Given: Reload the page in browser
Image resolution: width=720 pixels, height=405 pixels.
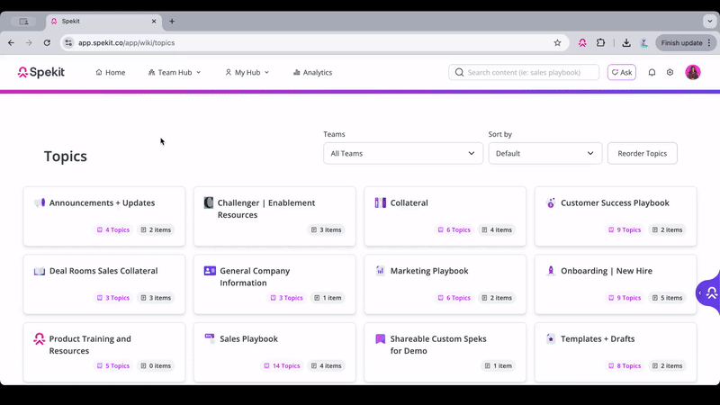Looking at the screenshot, I should tap(47, 42).
